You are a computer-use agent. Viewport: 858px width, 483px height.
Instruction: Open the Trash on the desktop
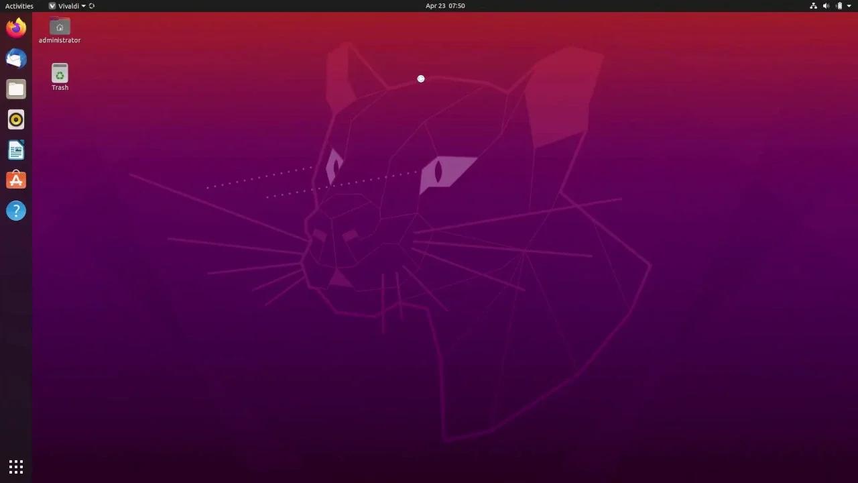tap(60, 74)
